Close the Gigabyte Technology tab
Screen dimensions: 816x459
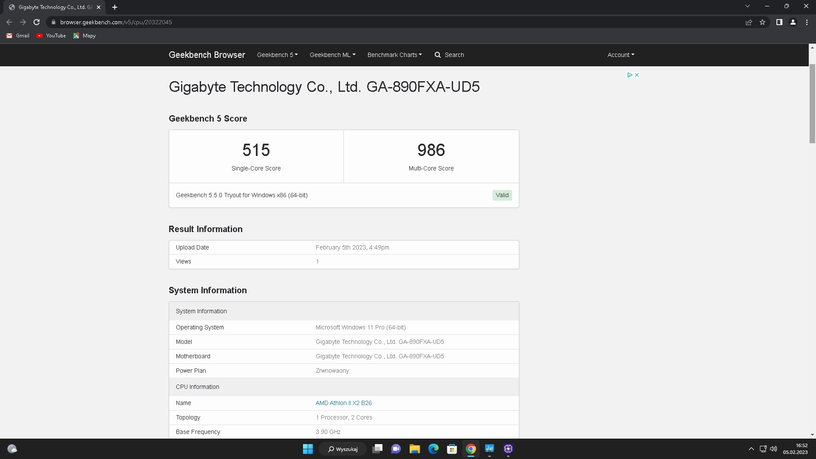tap(99, 7)
